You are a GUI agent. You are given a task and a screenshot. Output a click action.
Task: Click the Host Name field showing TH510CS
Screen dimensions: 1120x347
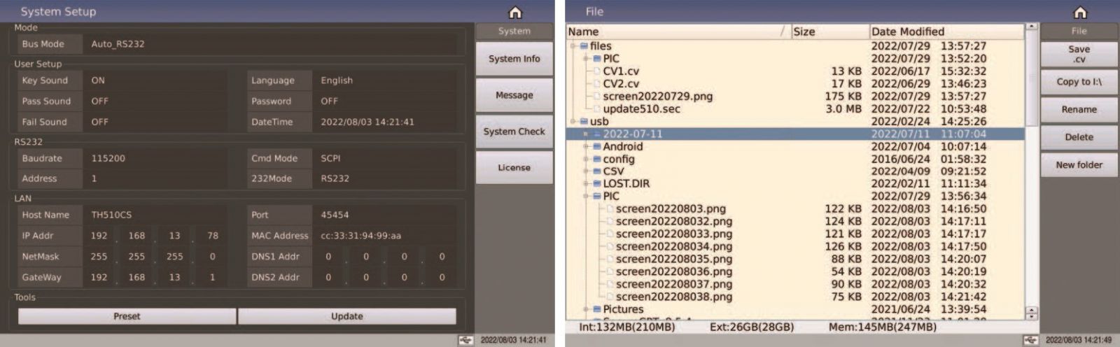click(x=155, y=215)
